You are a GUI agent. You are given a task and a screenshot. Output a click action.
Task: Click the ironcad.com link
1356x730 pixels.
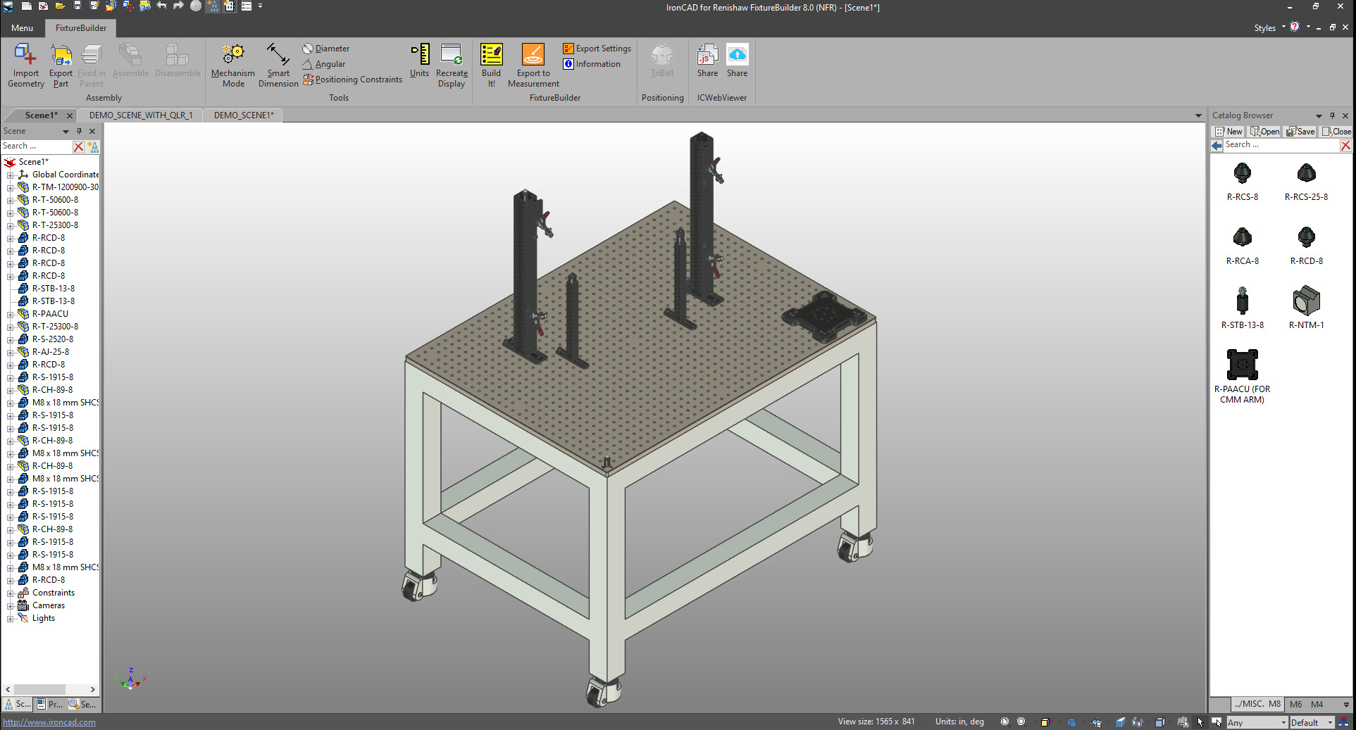[49, 722]
